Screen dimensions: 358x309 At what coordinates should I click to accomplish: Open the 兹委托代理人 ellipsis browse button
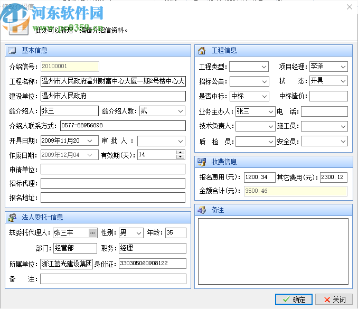[92, 233]
